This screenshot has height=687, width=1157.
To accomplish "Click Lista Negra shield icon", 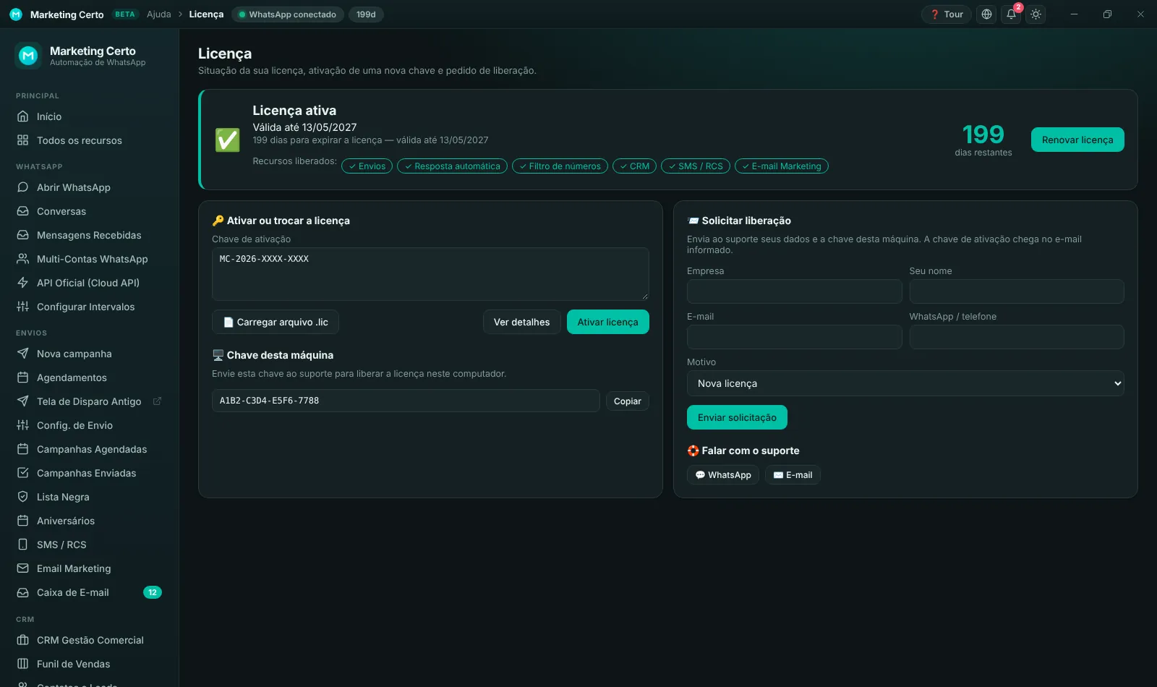I will (23, 497).
